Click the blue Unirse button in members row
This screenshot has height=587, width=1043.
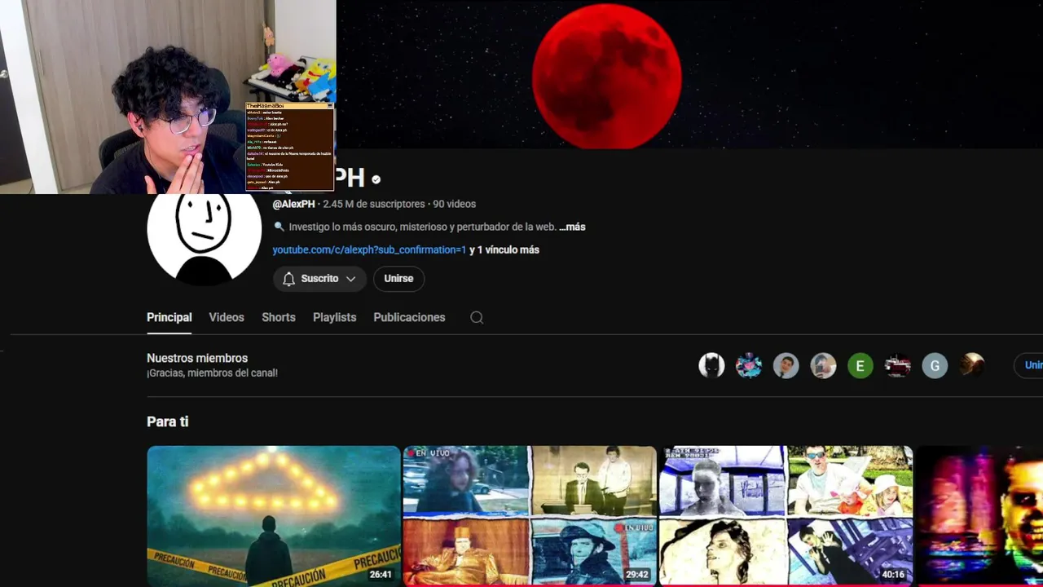point(1028,365)
